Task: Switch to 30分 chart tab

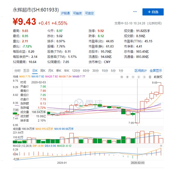Action: click(95, 71)
